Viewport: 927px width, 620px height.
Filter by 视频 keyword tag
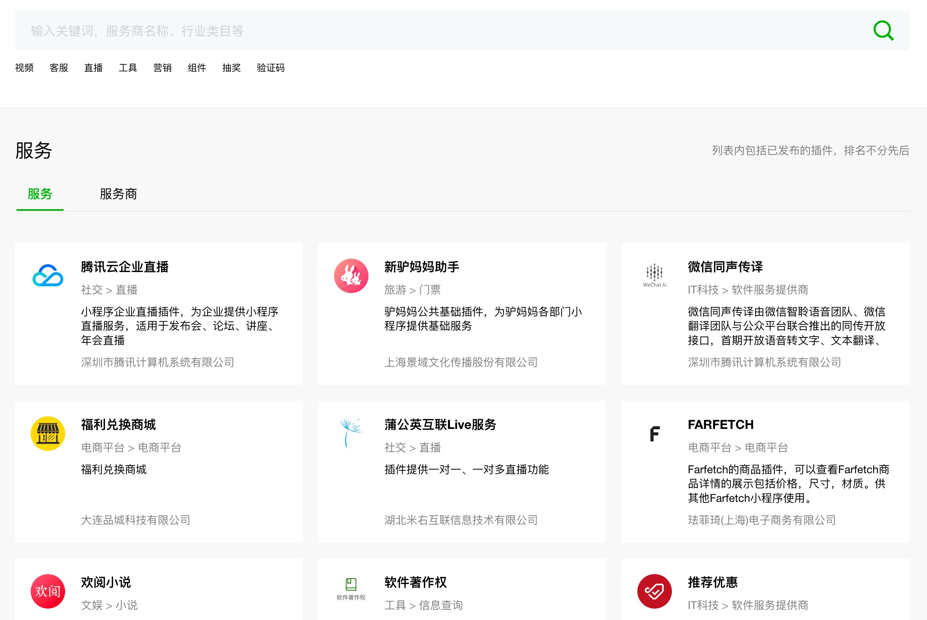coord(24,68)
